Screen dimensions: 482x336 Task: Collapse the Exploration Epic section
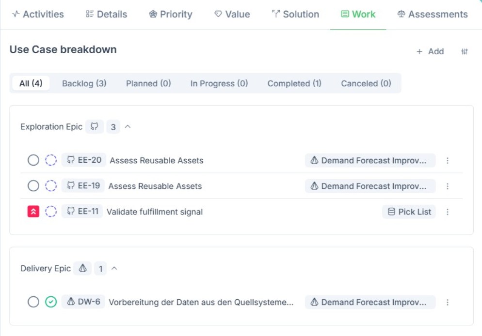click(x=128, y=126)
